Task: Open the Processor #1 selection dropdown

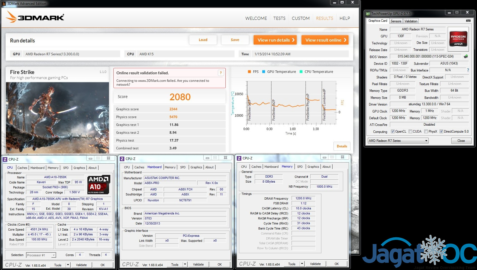Action: (54, 255)
